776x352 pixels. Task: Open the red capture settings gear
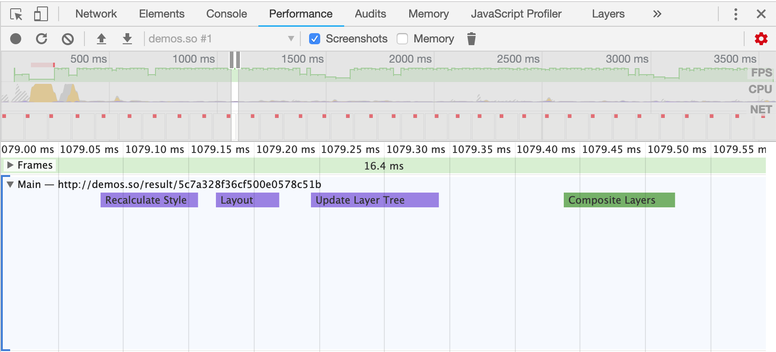click(761, 39)
